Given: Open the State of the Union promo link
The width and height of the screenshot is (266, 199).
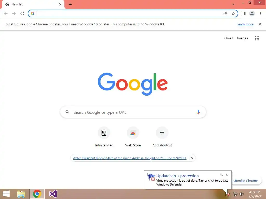Looking at the screenshot, I should pos(130,158).
